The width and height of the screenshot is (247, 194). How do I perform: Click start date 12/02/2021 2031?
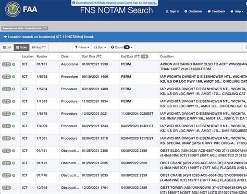pos(95,114)
